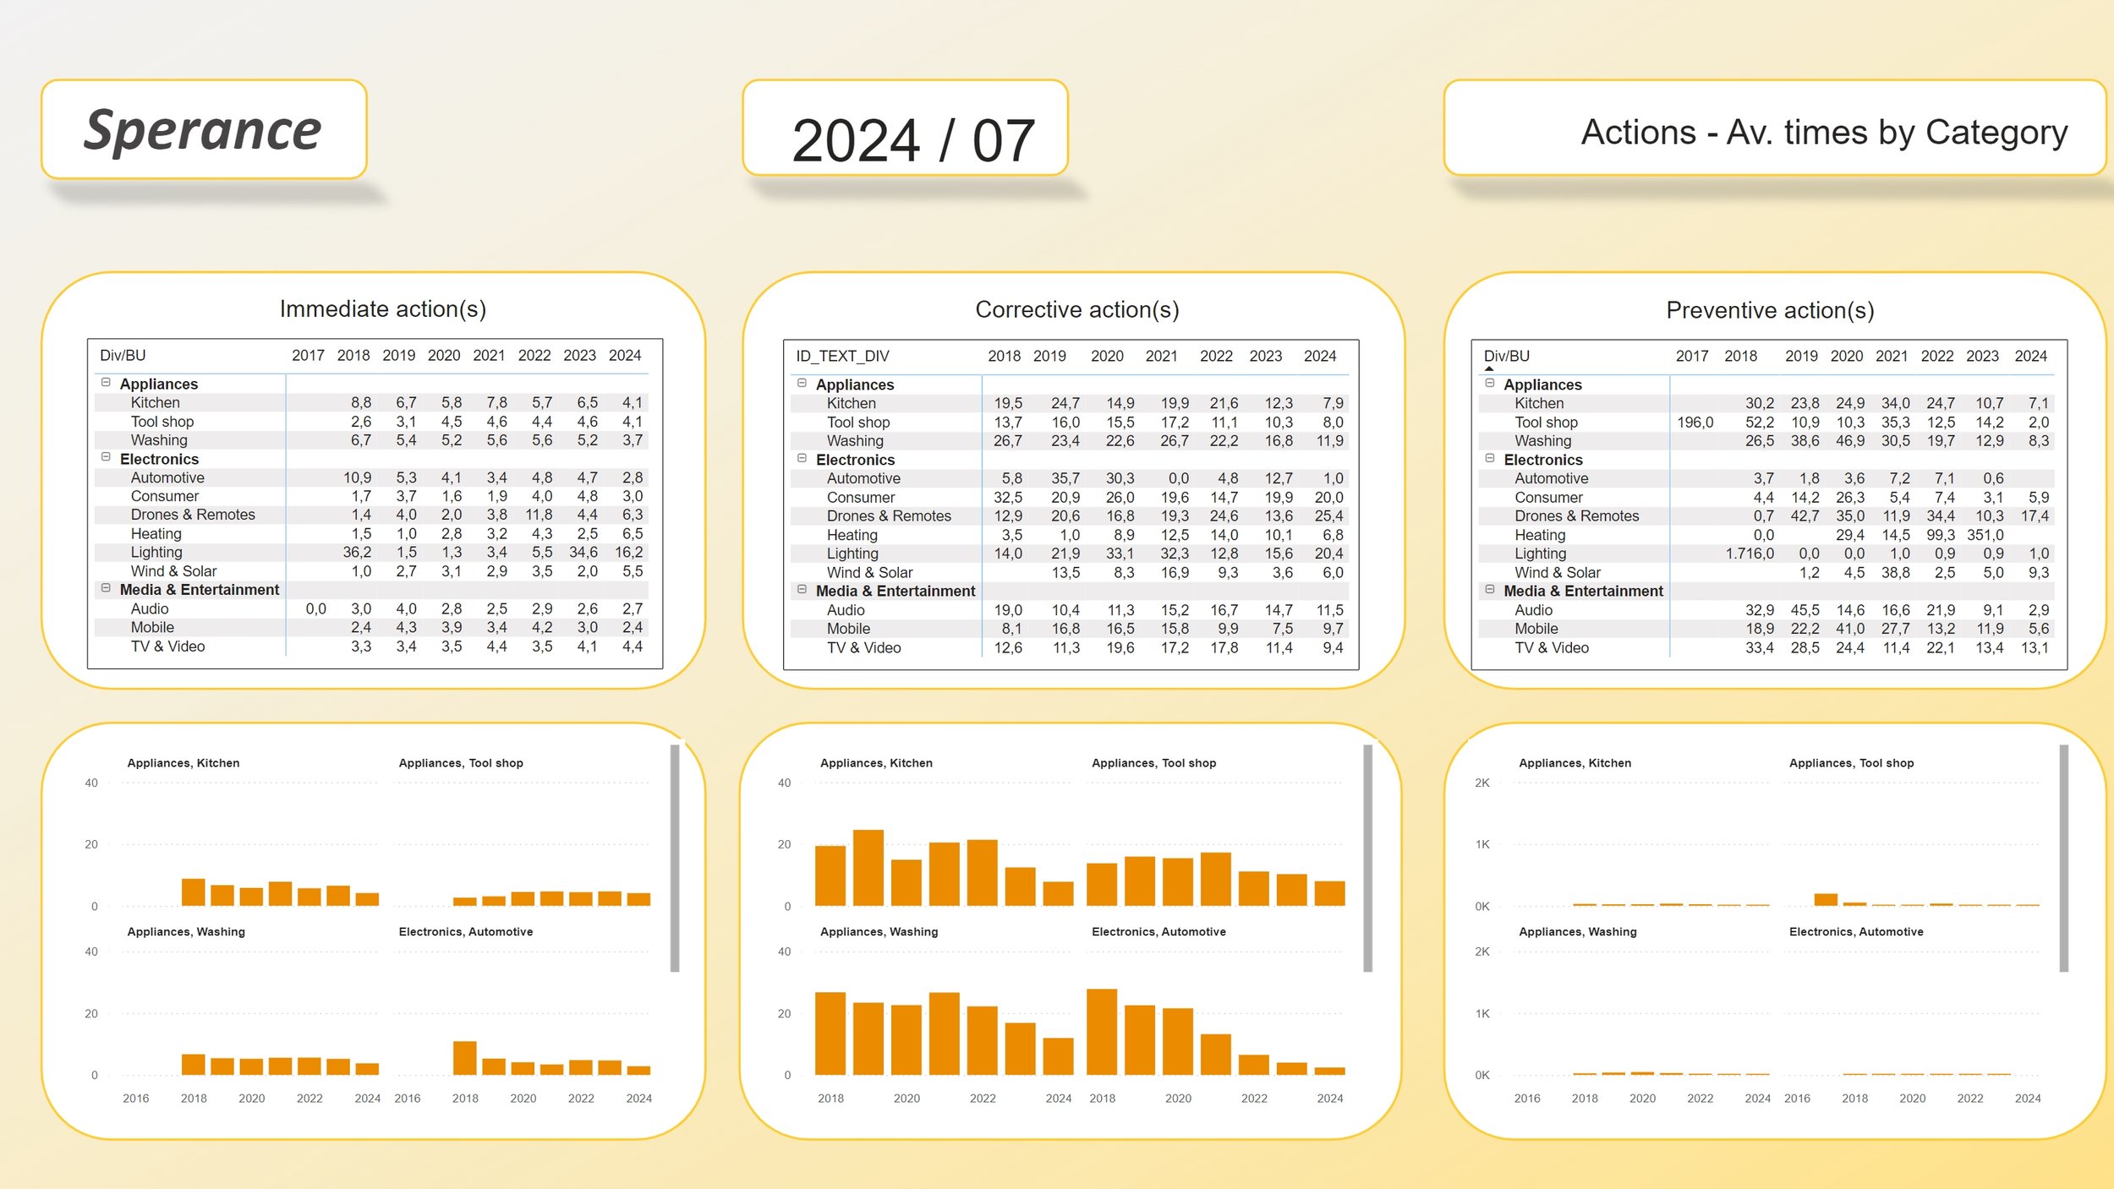Select Kitchen row in Immediate action table
The height and width of the screenshot is (1189, 2114).
[371, 403]
